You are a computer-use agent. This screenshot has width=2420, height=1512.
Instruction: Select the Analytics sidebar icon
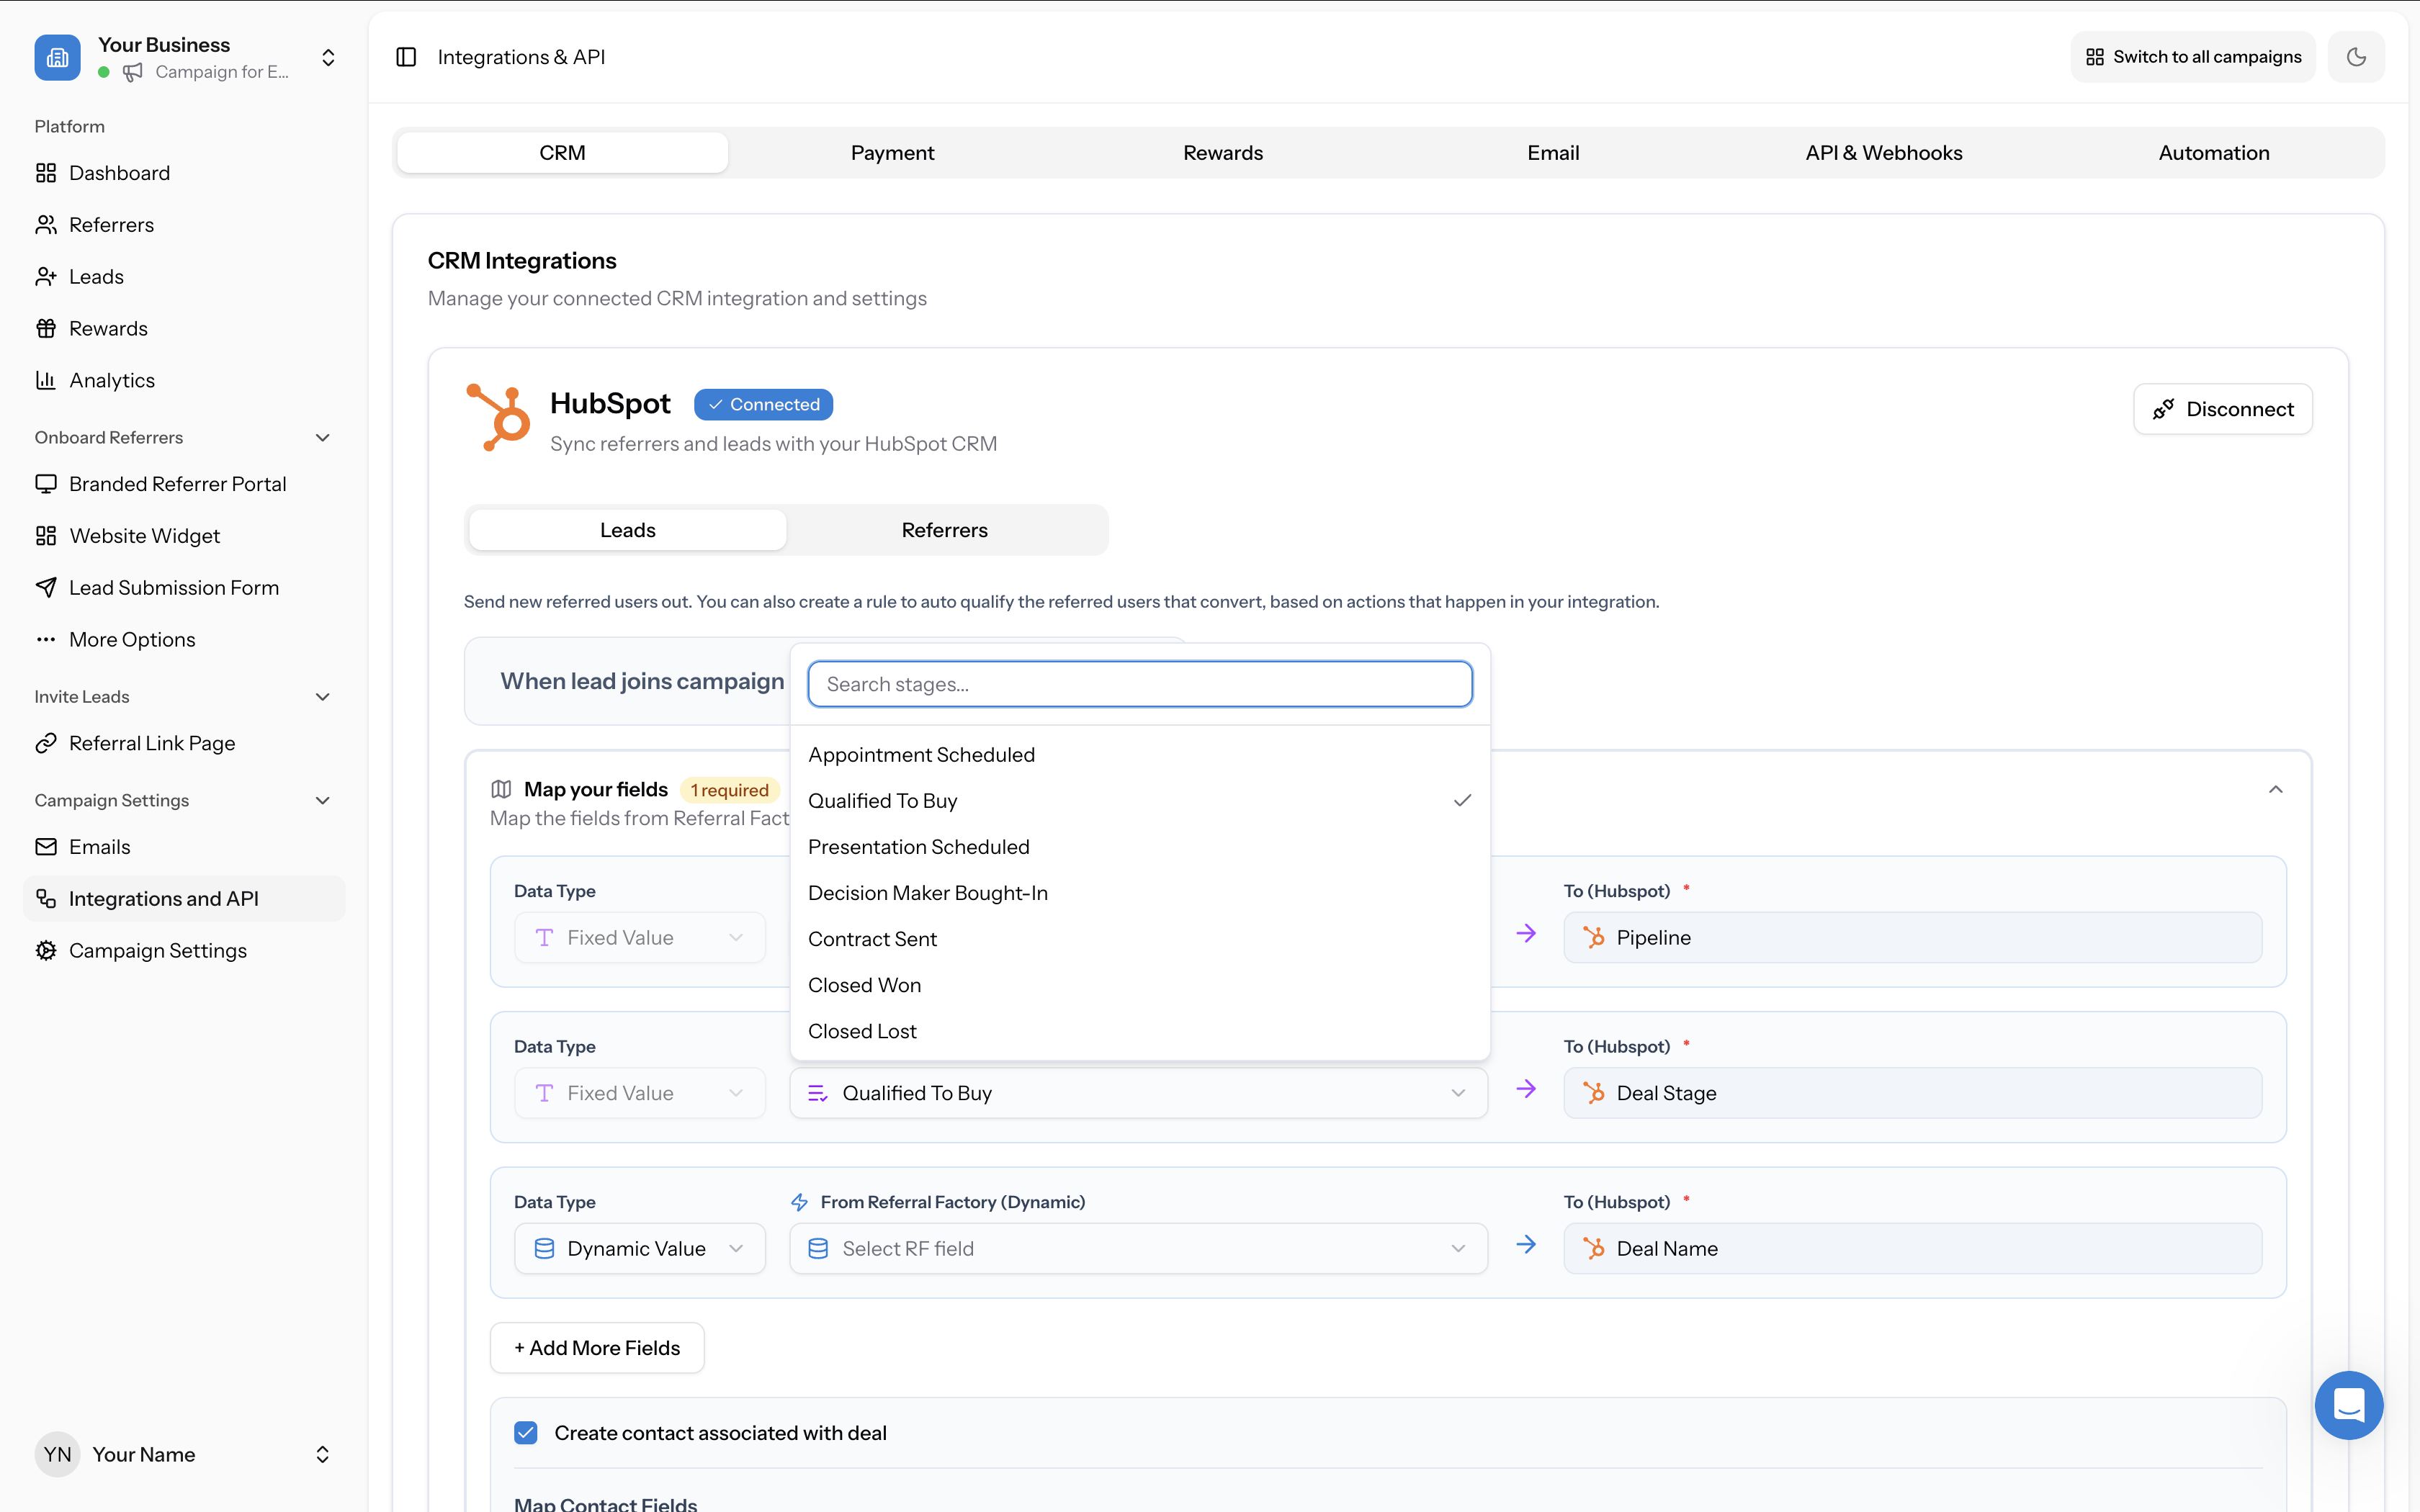pyautogui.click(x=46, y=380)
